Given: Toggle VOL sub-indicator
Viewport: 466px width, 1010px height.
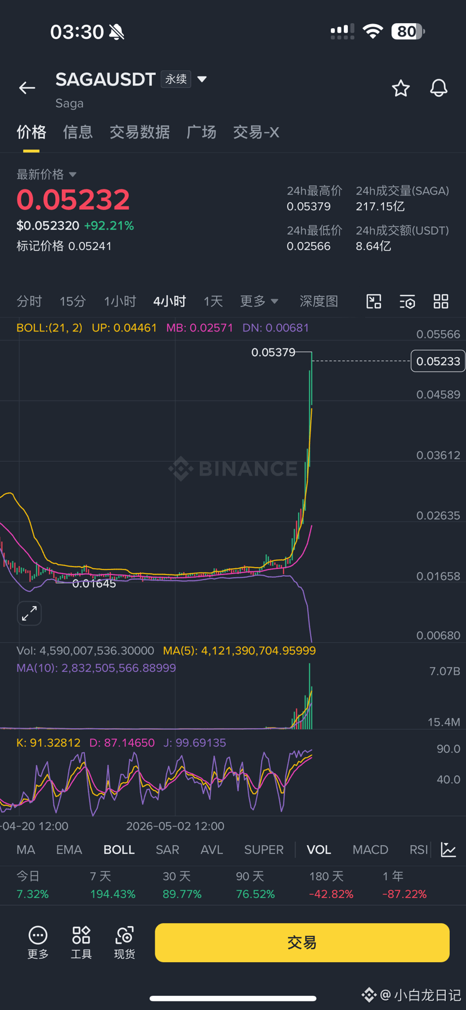Looking at the screenshot, I should (319, 850).
